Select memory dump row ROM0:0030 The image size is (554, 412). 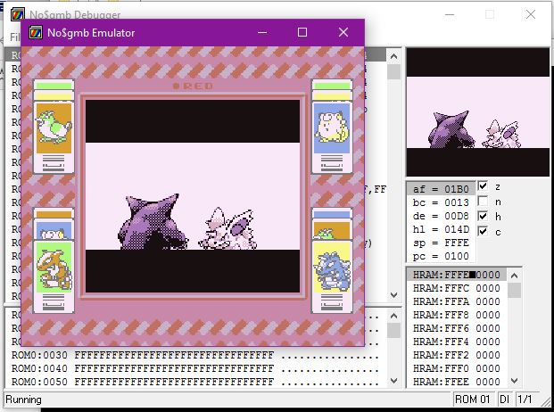tap(195, 355)
